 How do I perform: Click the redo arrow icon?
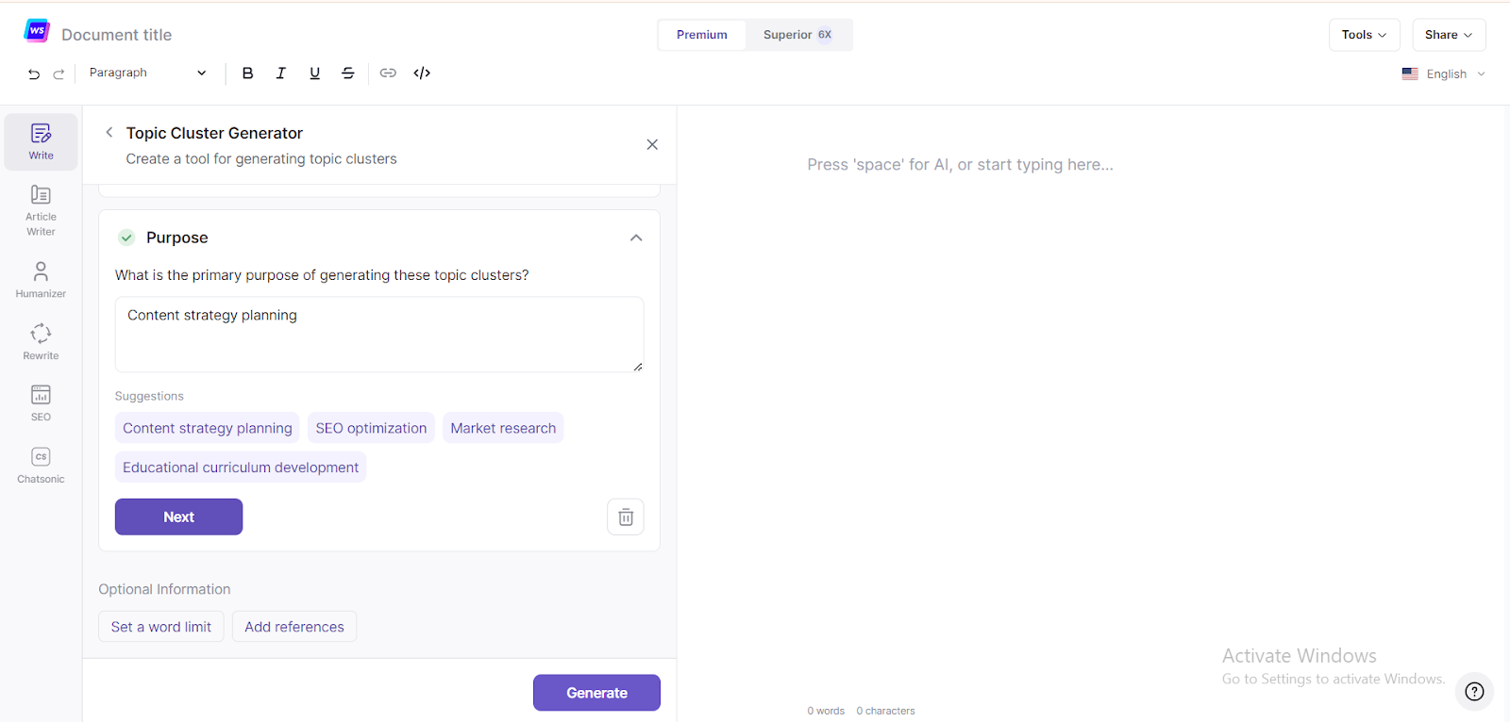59,74
